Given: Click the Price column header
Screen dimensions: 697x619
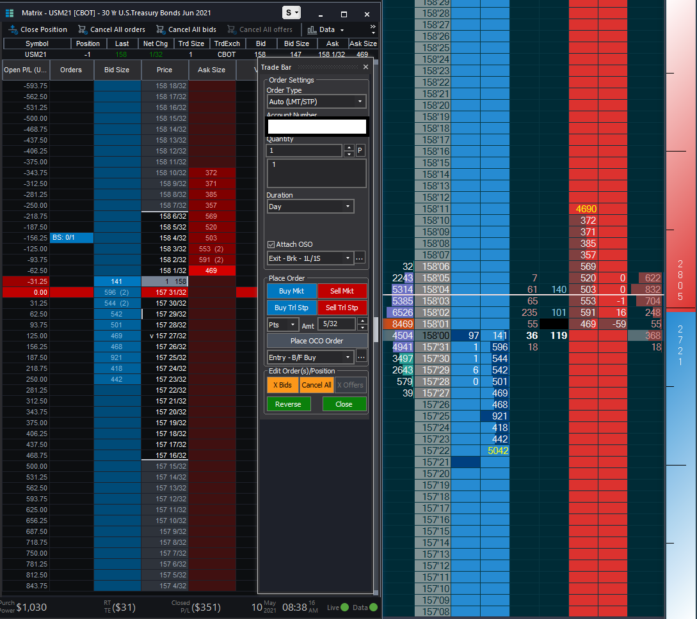Looking at the screenshot, I should (x=164, y=70).
